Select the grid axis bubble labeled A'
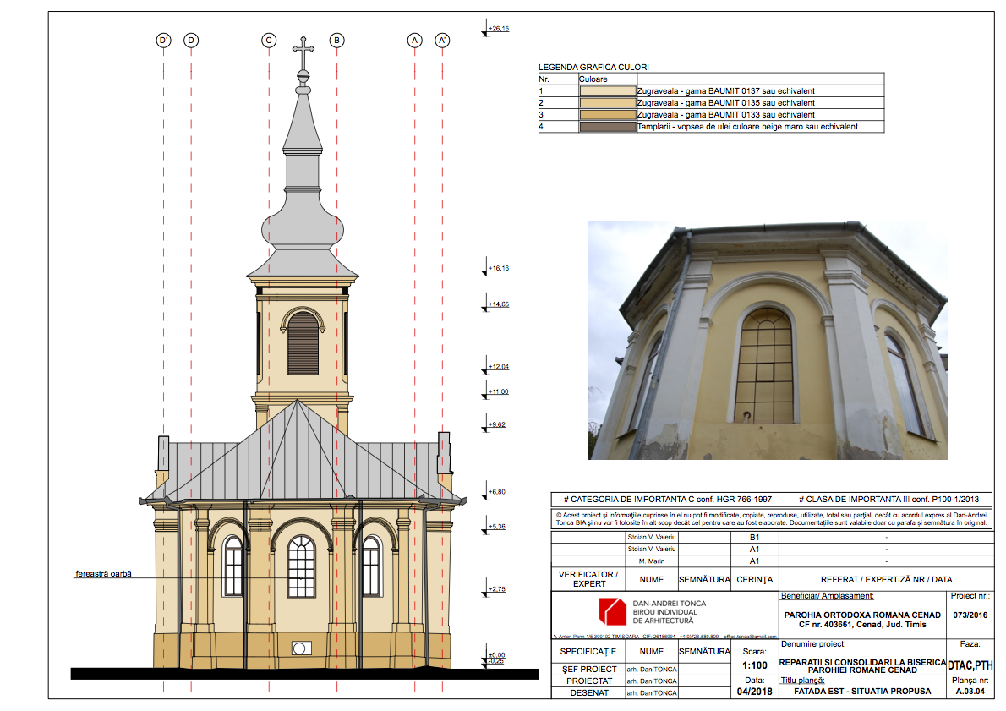 tap(442, 40)
